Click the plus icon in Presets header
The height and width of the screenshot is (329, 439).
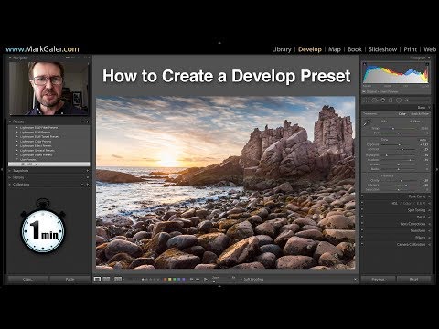(87, 122)
